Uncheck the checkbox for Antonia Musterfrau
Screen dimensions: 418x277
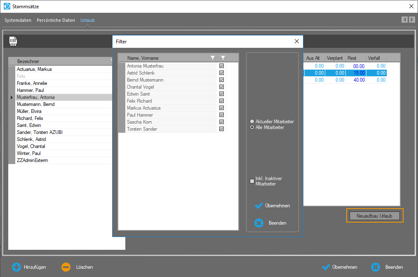click(x=222, y=66)
